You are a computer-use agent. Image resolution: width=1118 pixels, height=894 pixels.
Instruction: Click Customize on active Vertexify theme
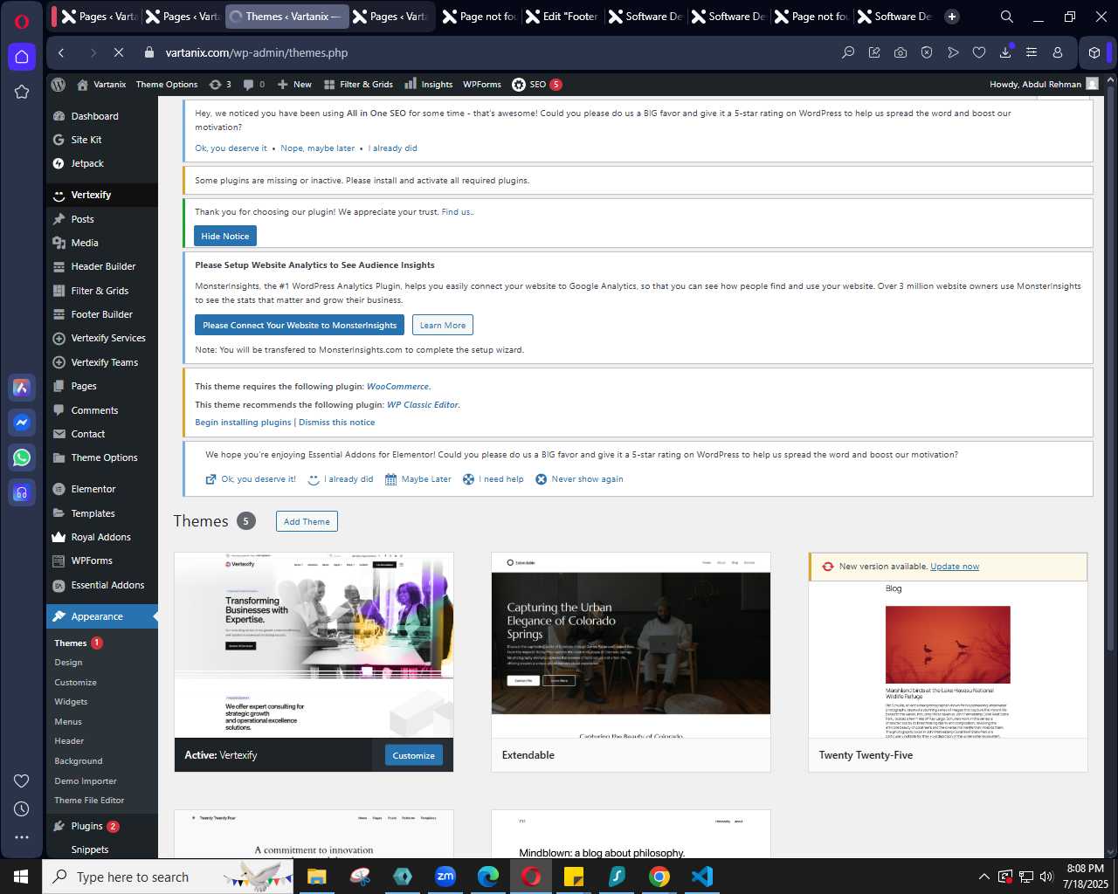(x=414, y=755)
